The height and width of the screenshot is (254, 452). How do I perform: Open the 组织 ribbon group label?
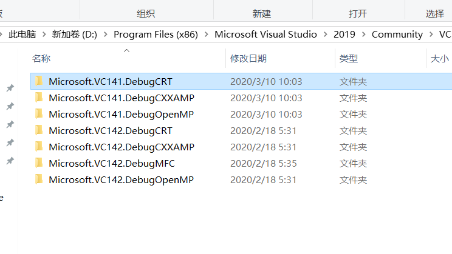coord(146,13)
